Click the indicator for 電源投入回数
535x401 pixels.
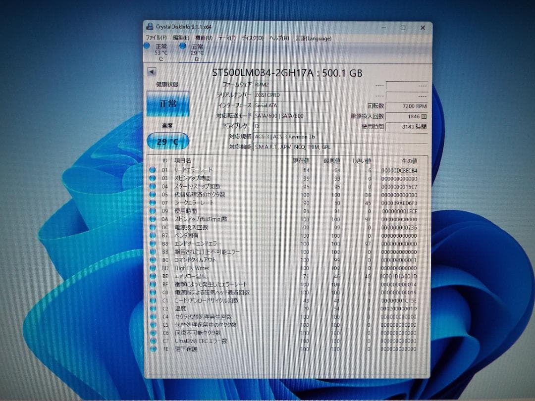click(153, 227)
